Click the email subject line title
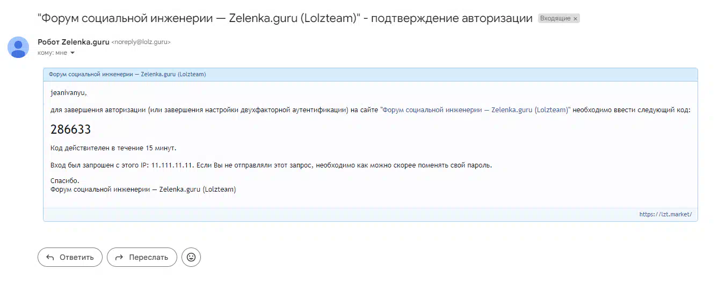 [285, 18]
